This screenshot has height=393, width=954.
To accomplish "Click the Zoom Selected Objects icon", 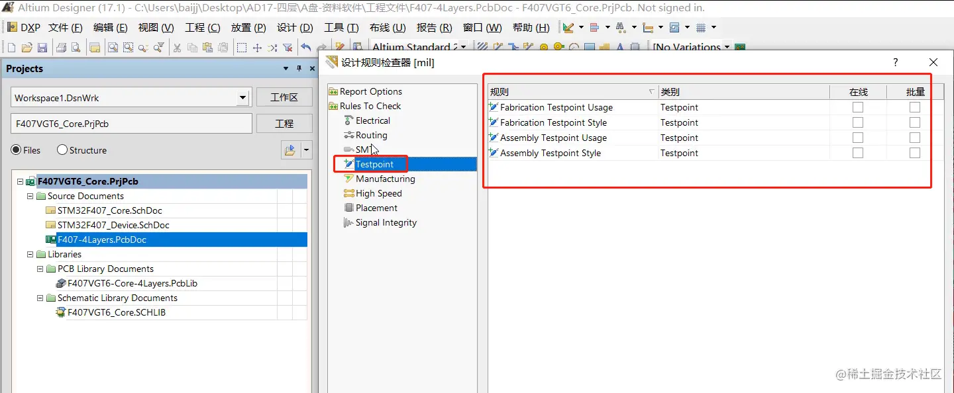I will tap(143, 48).
